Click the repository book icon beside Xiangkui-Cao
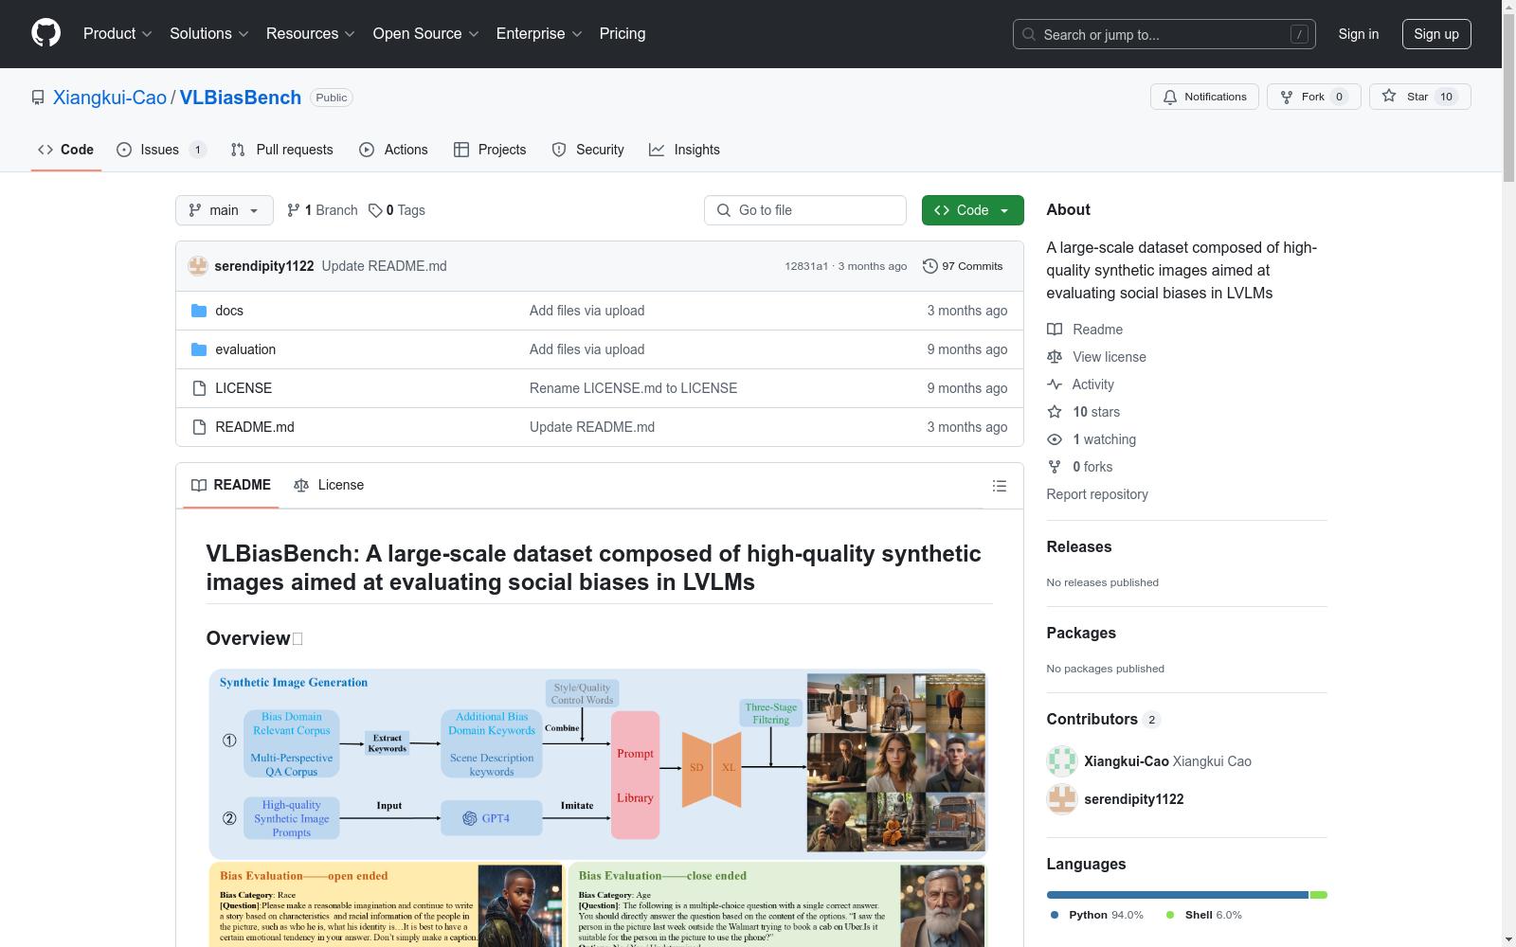The image size is (1516, 947). (x=38, y=98)
